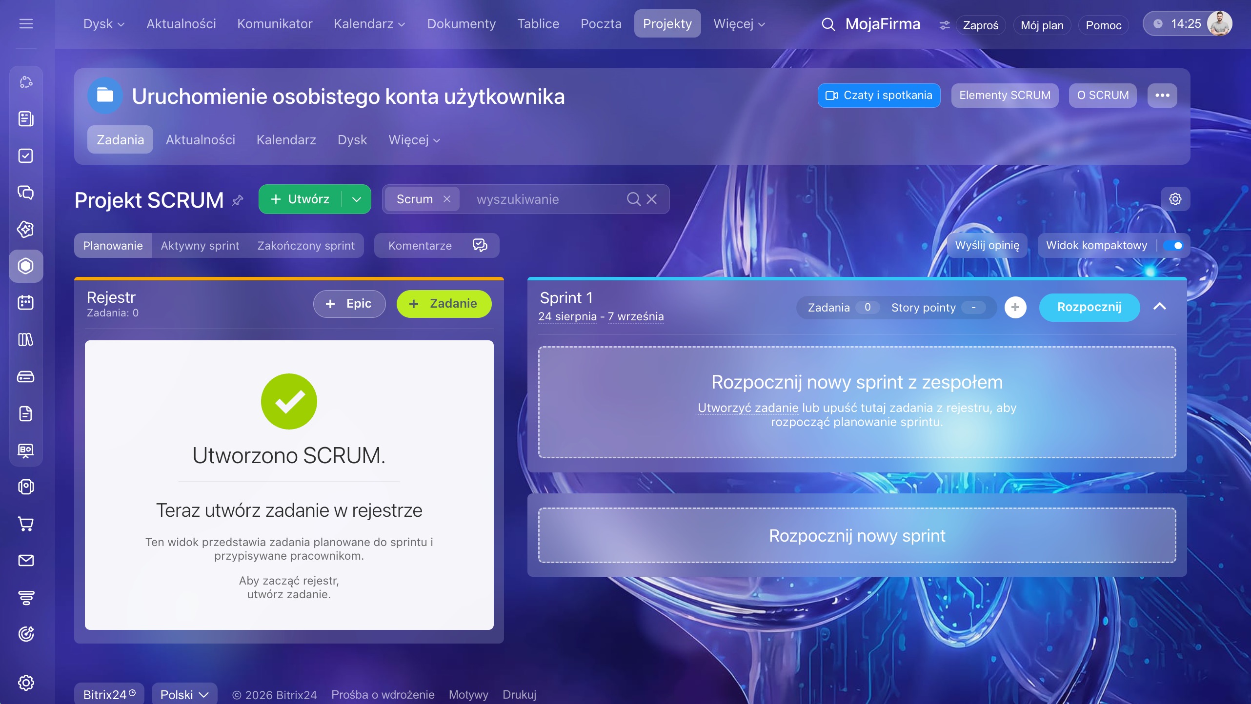Open the funnel sidebar icon

pos(26,598)
